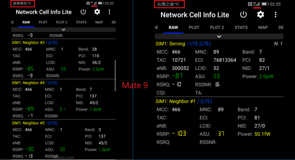This screenshot has height=160, width=295.
Task: Tap Band value 28 in Neighbor #3
Action: point(95,49)
